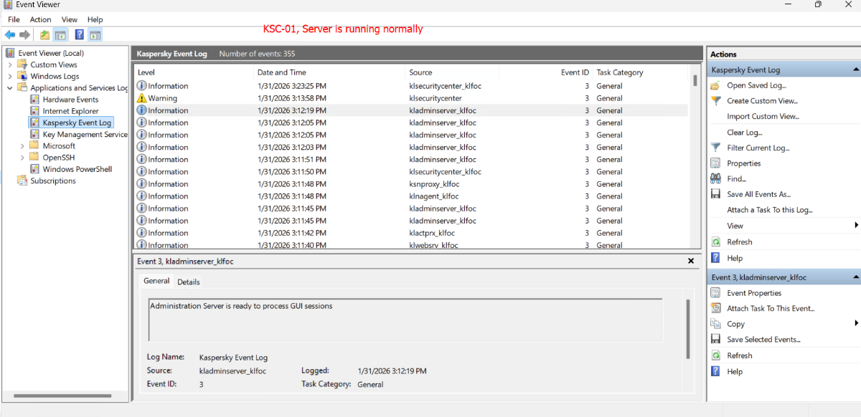
Task: Click the Warning level triangle icon
Action: point(142,98)
